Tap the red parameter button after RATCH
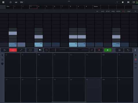 (x=123, y=11)
